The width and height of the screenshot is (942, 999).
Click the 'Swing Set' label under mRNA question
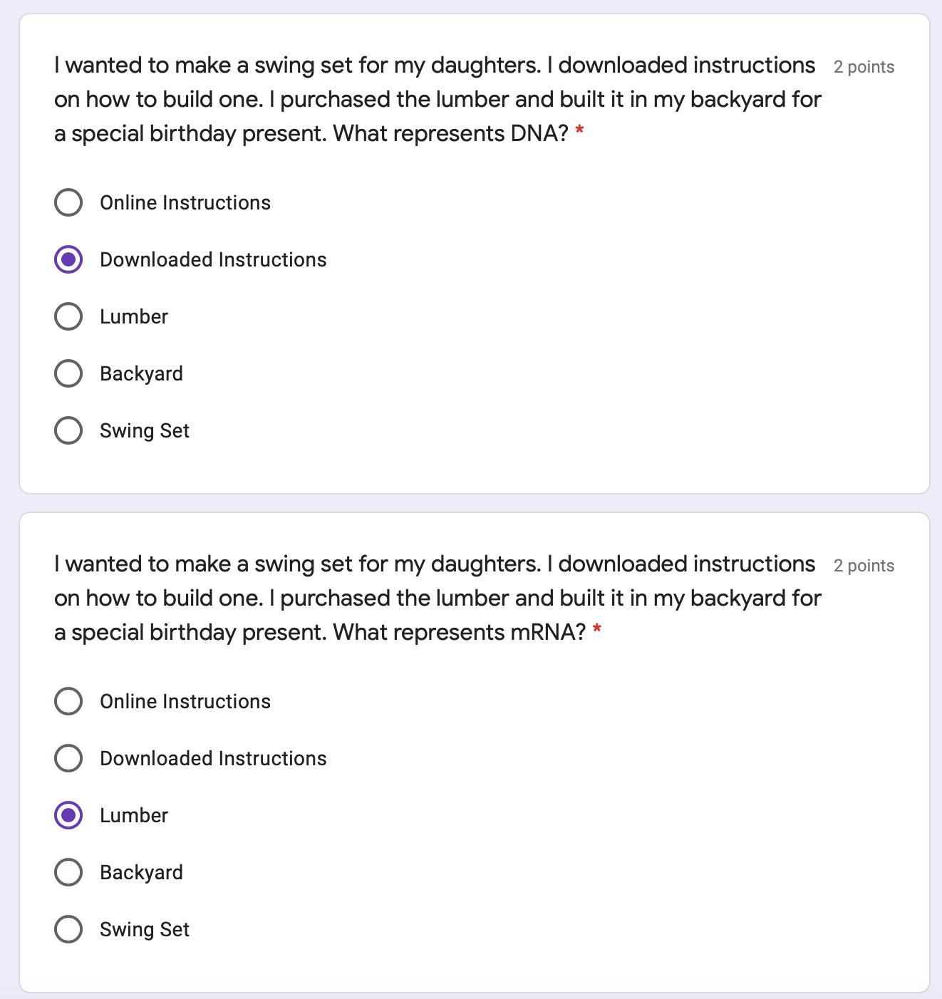[x=145, y=929]
